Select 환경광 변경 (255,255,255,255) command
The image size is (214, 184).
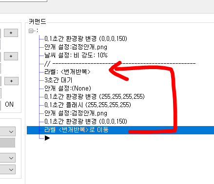click(x=95, y=96)
